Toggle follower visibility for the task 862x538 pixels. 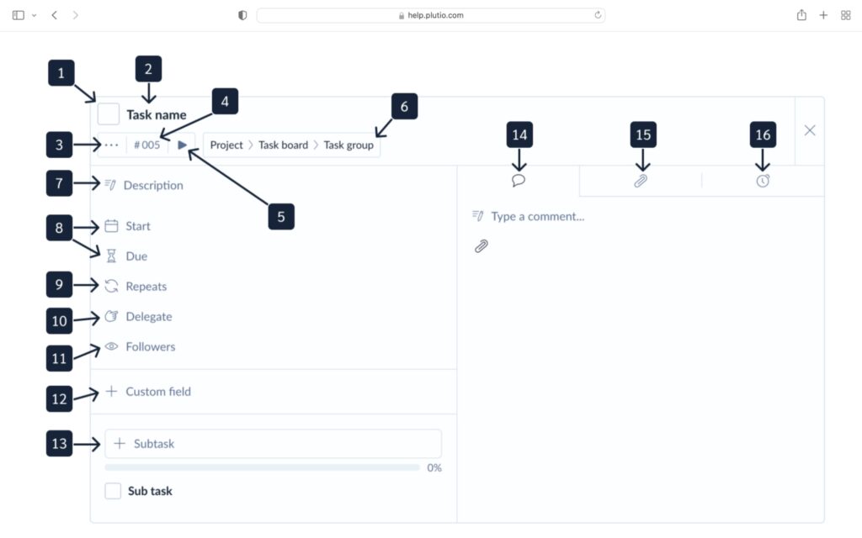point(111,345)
